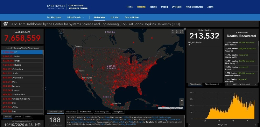Select the Texas US deaths row
Screen dimensions: 260x127
pyautogui.click(x=241, y=50)
